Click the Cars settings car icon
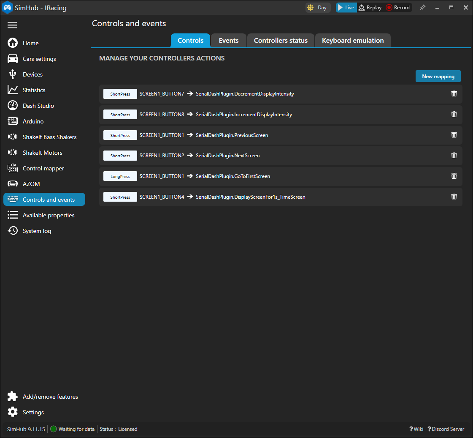Image resolution: width=473 pixels, height=438 pixels. (13, 59)
